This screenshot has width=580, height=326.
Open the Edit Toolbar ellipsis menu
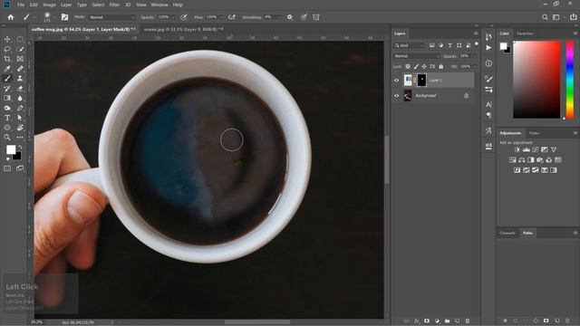20,138
